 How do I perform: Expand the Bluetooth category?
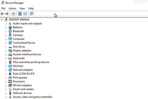6,31
